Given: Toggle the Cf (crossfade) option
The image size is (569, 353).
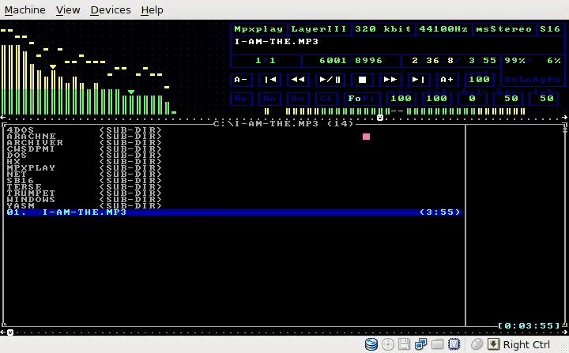Looking at the screenshot, I should (x=326, y=98).
